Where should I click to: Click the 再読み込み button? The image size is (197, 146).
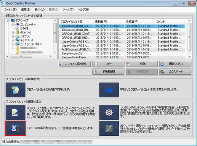(x=175, y=64)
